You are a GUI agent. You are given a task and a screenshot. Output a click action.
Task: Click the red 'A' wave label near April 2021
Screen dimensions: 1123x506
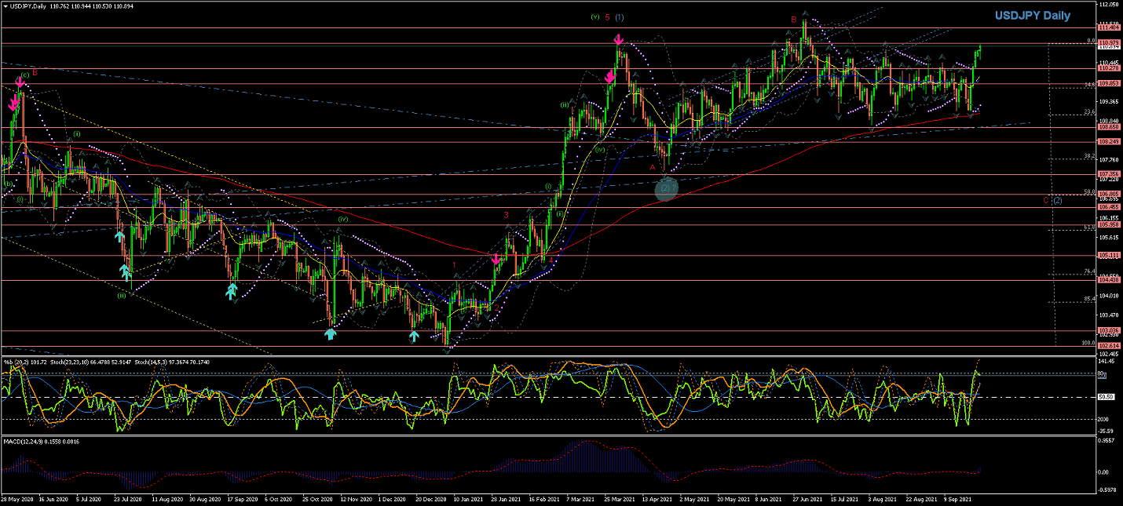[x=653, y=167]
